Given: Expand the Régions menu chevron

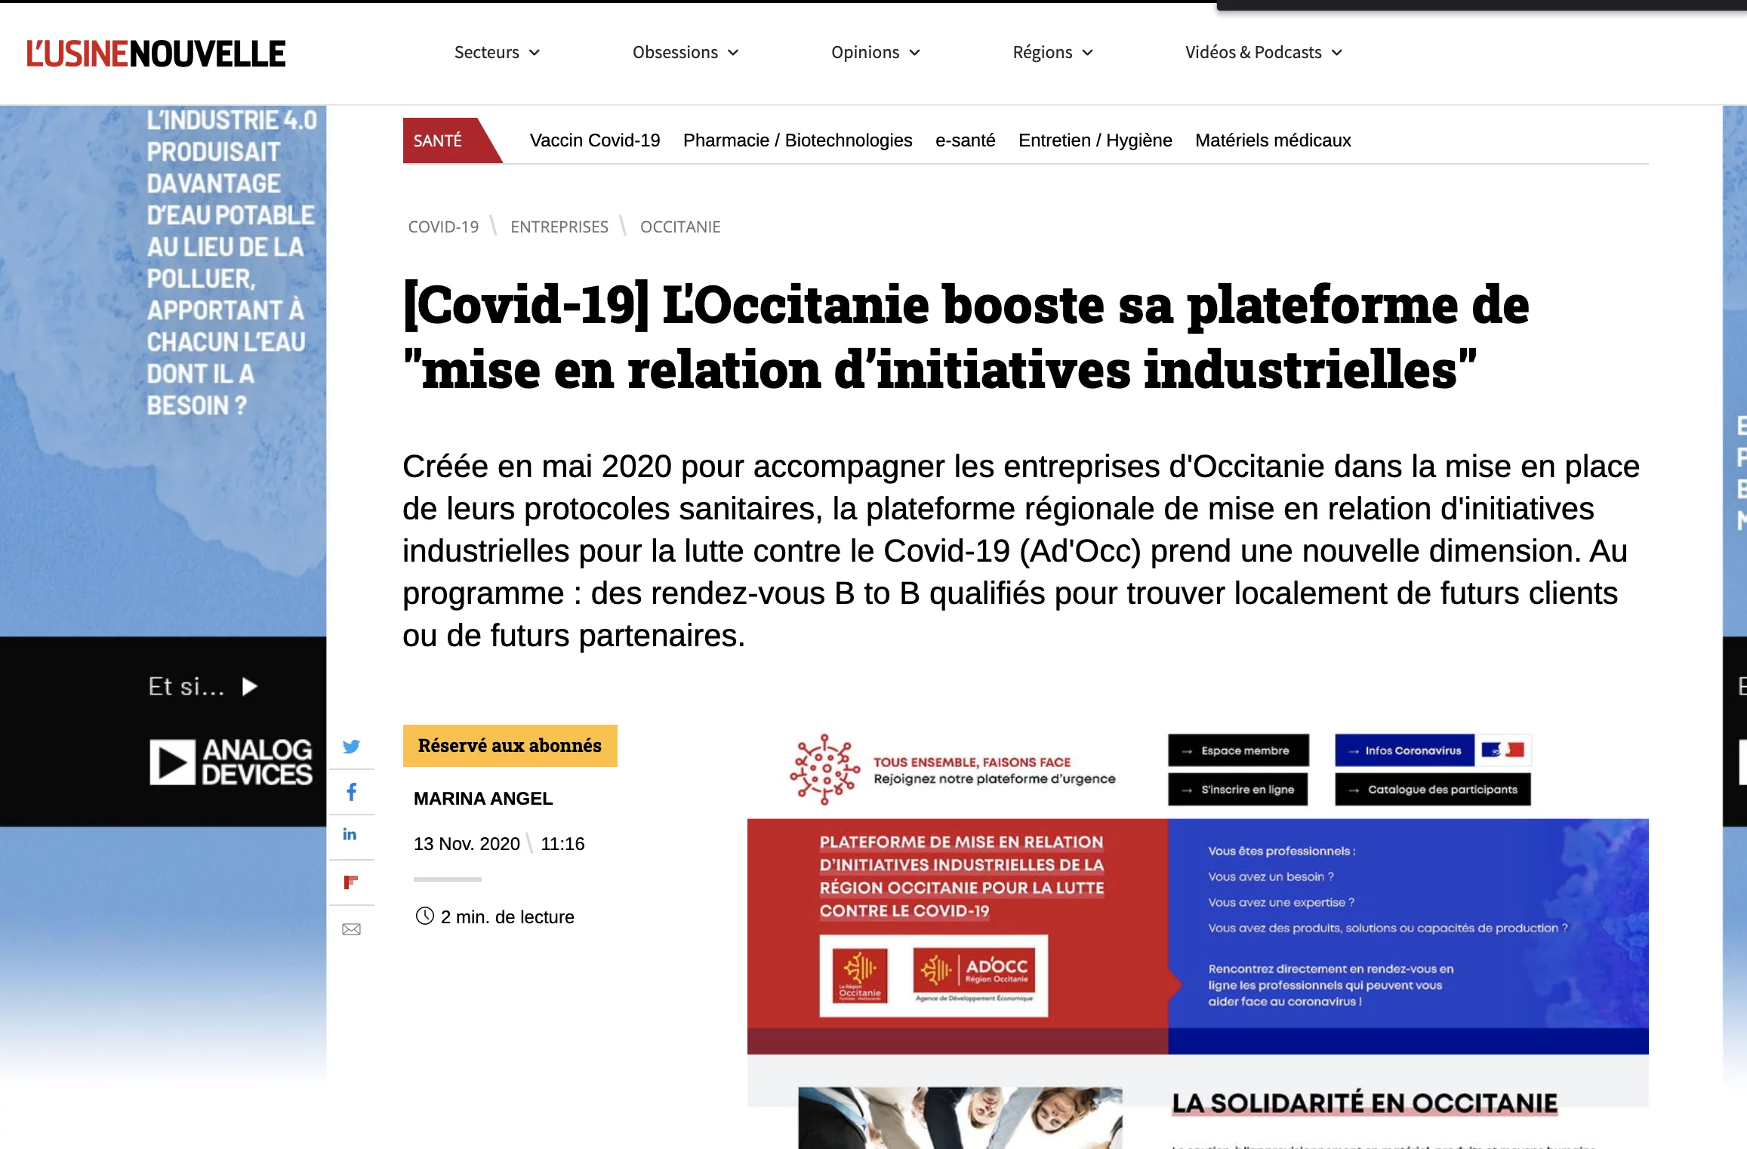Looking at the screenshot, I should tap(1087, 52).
